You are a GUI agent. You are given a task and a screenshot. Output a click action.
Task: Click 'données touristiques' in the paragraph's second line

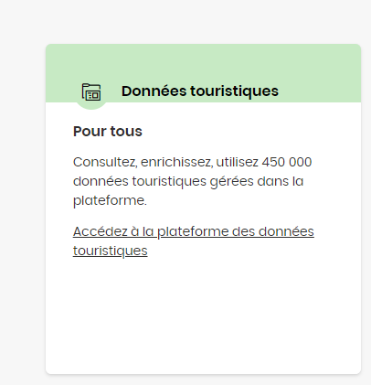point(140,182)
